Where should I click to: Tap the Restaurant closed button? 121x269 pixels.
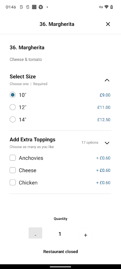pyautogui.click(x=61, y=252)
